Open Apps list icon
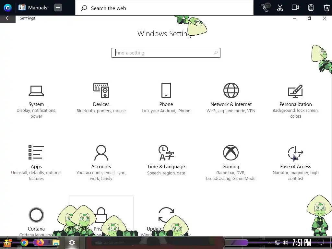 pyautogui.click(x=36, y=152)
